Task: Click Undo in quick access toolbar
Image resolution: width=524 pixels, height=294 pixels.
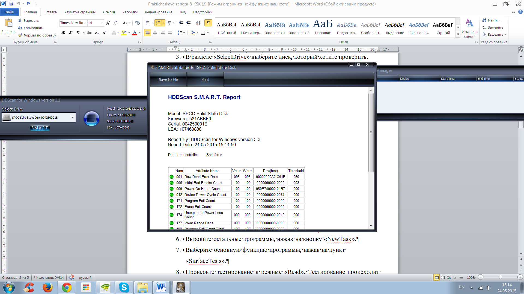Action: pyautogui.click(x=19, y=4)
